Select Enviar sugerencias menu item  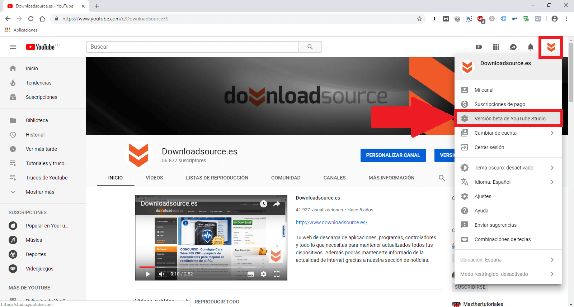(x=508, y=225)
